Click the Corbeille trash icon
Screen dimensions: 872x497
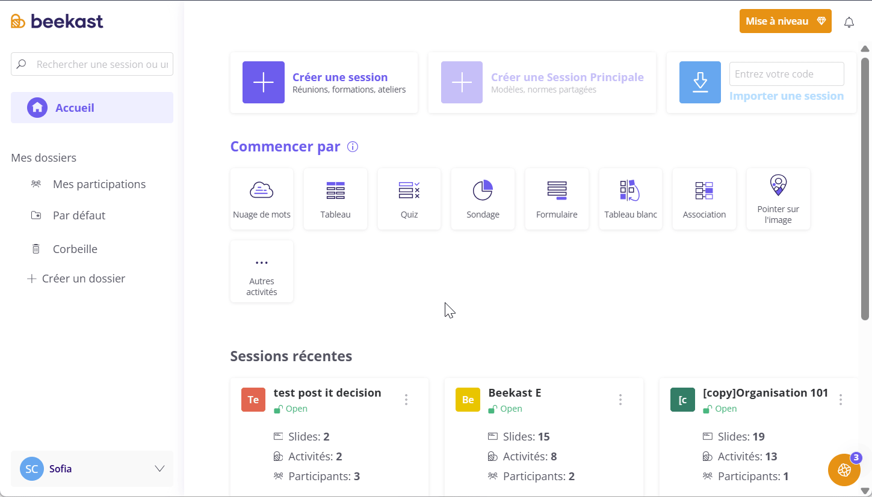pos(36,249)
